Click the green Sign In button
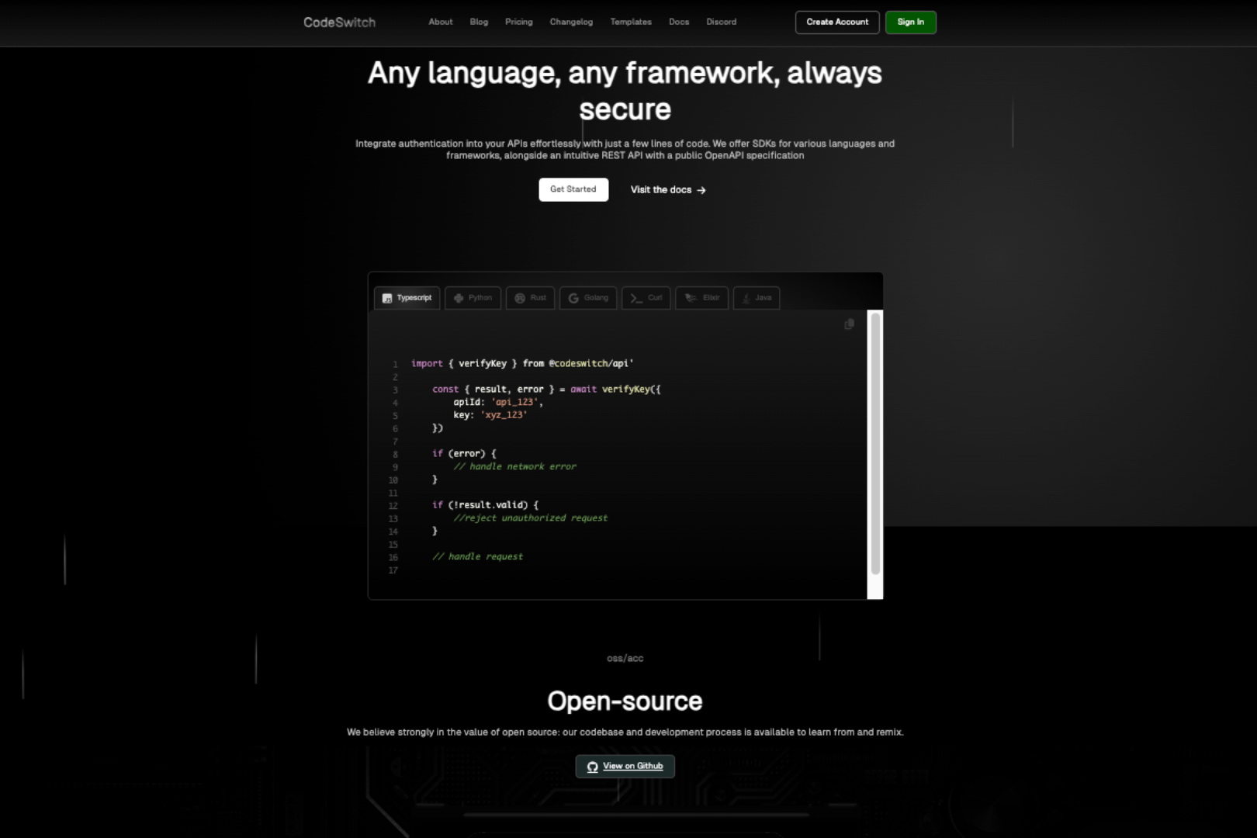 pos(910,23)
